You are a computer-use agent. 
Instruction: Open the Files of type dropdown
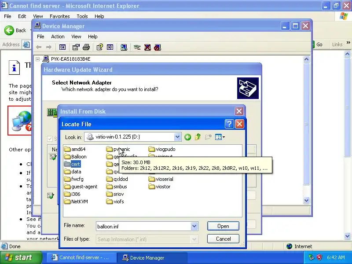pos(194,239)
